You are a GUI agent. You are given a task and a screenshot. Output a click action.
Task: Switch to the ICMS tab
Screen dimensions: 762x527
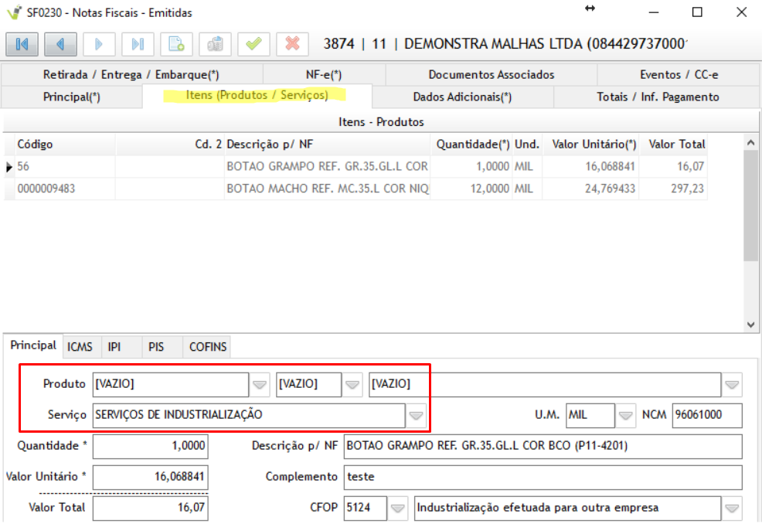80,347
